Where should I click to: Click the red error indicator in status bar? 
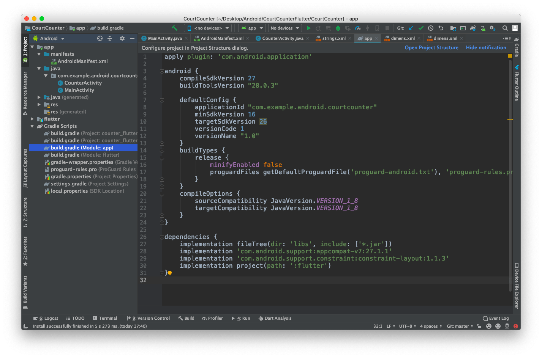click(515, 326)
